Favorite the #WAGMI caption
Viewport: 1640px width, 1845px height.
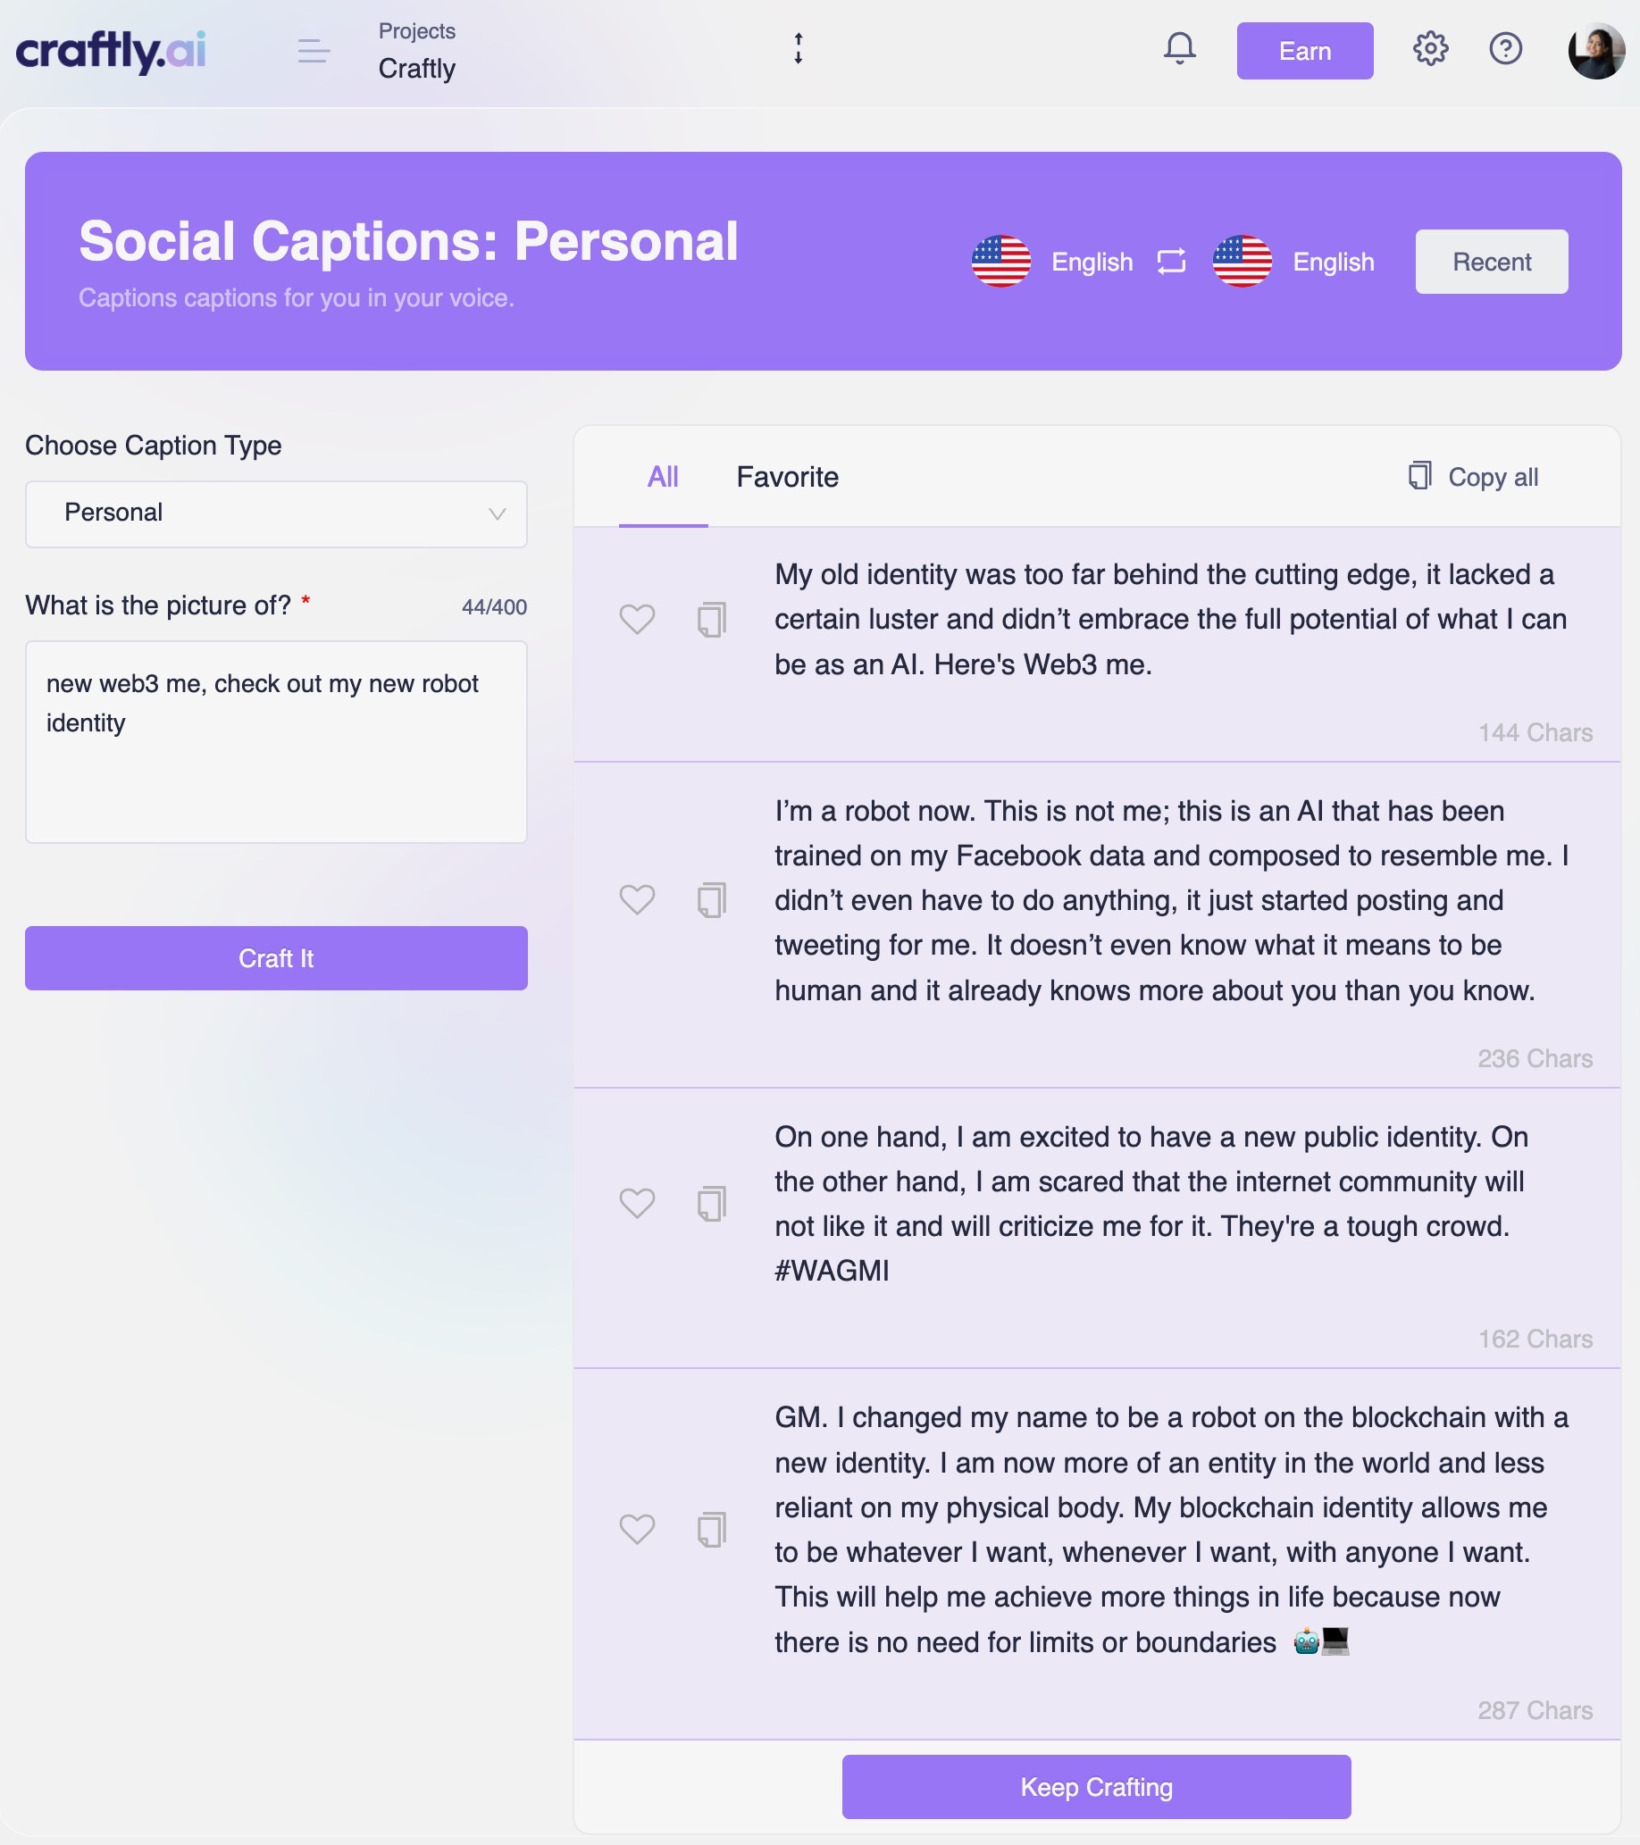(x=639, y=1203)
